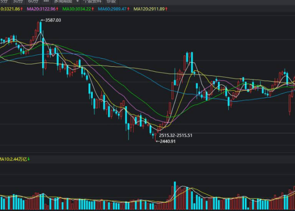The width and height of the screenshot is (295, 211).
Task: Open the 个股资料 stock info page
Action: (x=92, y=1)
